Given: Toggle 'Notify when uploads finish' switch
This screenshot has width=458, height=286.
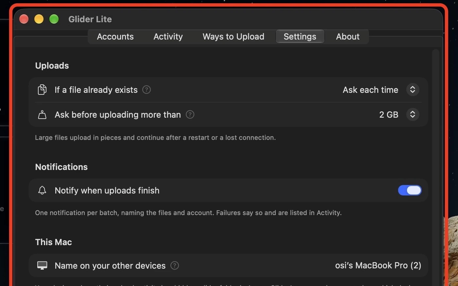Looking at the screenshot, I should click(x=410, y=190).
